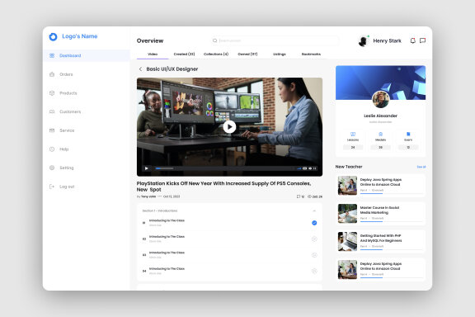475x317 pixels.
Task: Click the Setting gear icon
Action: [52, 168]
